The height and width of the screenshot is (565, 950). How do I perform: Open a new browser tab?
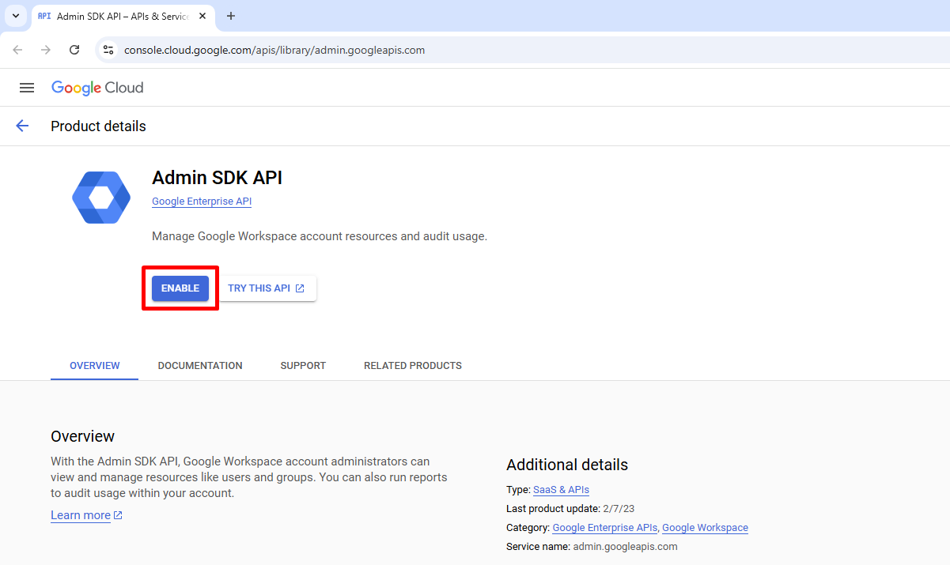[231, 16]
